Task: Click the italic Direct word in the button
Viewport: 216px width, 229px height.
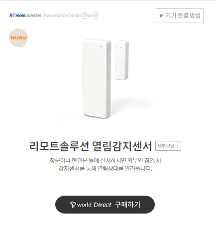Action: coord(103,205)
